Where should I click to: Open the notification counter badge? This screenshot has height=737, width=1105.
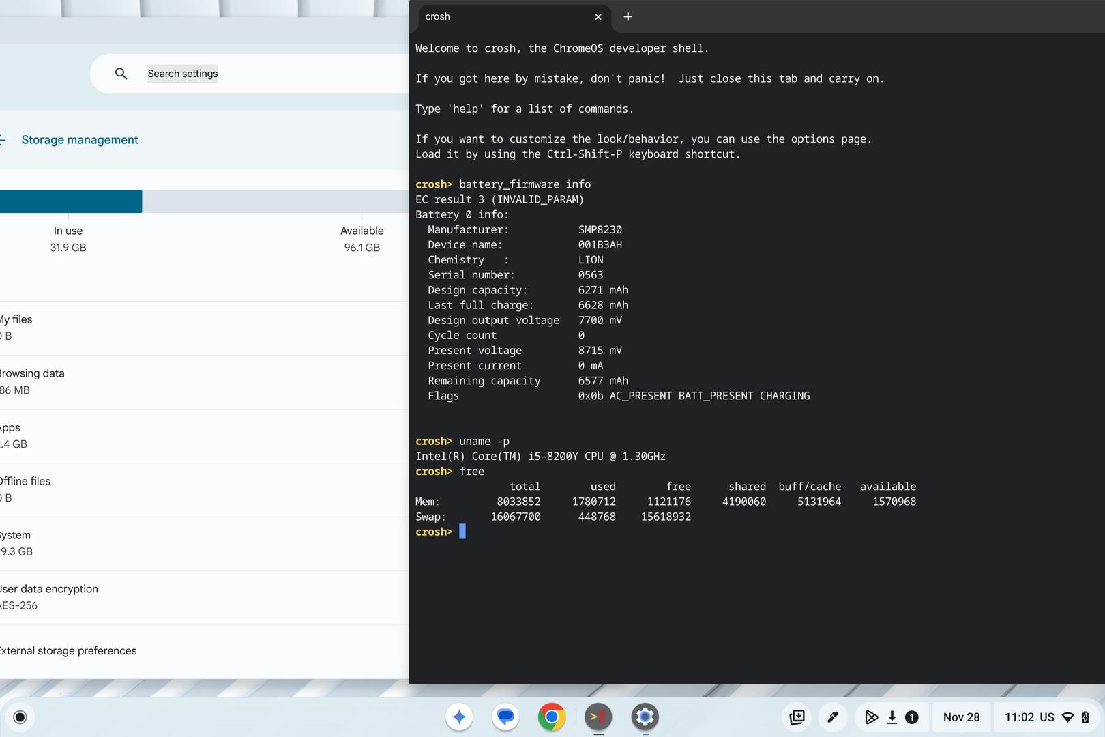pos(911,717)
